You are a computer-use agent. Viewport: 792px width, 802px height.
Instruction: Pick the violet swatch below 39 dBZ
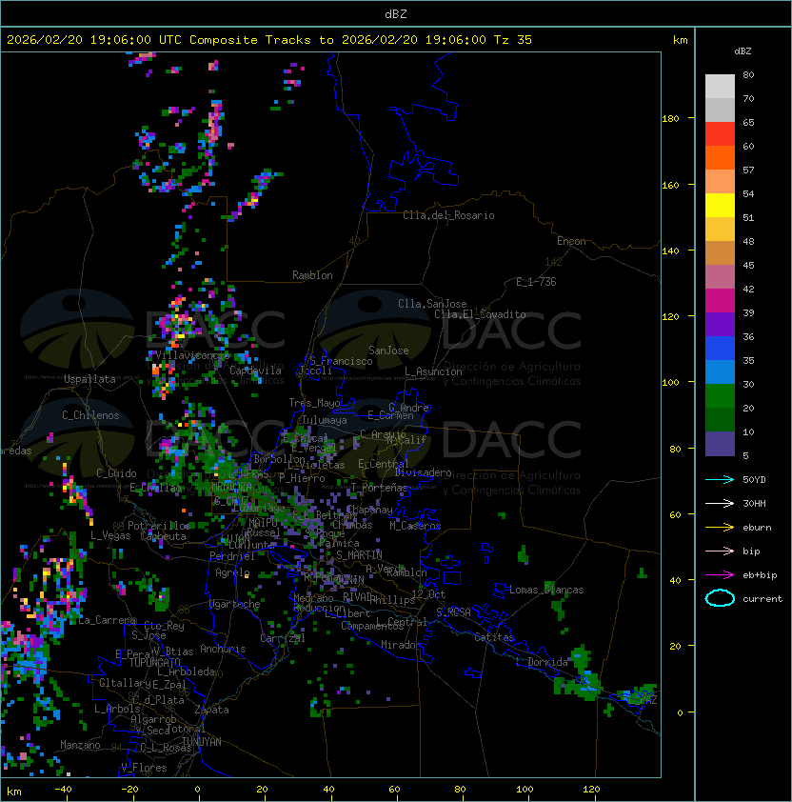(720, 325)
